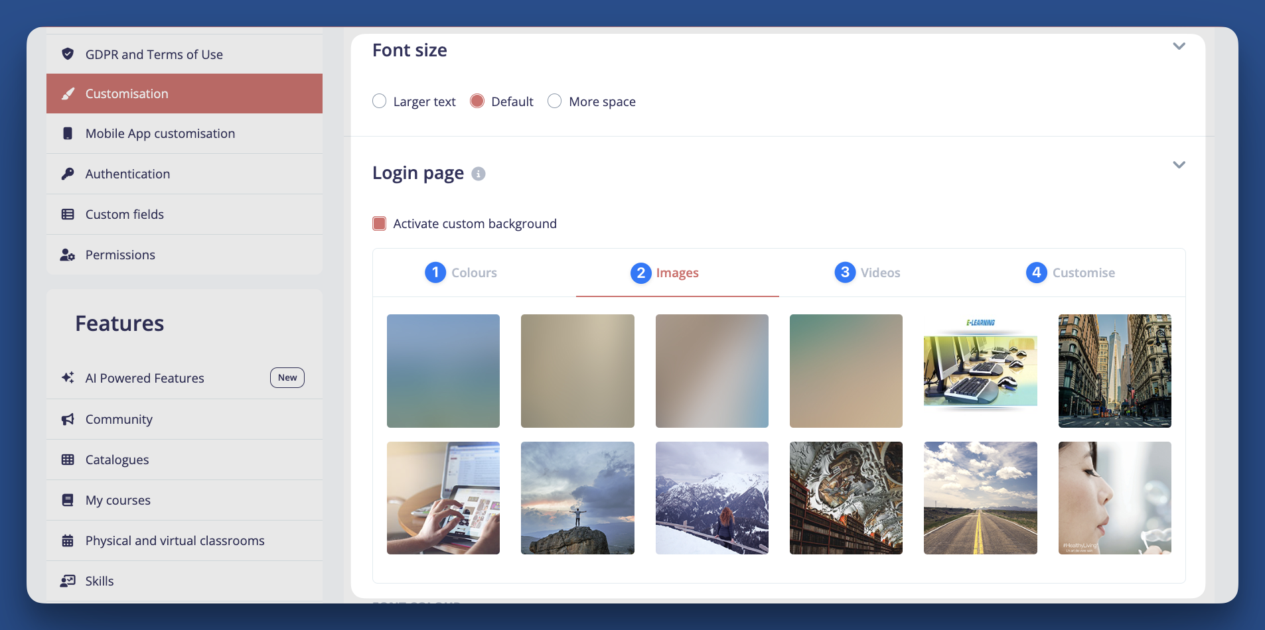Image resolution: width=1265 pixels, height=630 pixels.
Task: Click the Custom fields list icon
Action: coord(68,214)
